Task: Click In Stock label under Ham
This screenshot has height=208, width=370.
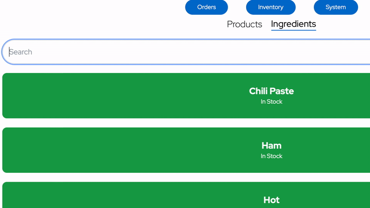Action: tap(271, 156)
